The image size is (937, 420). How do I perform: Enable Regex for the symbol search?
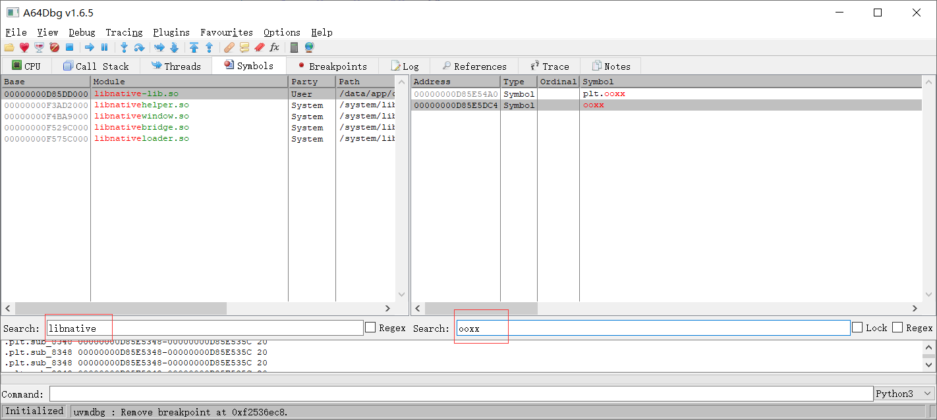897,327
